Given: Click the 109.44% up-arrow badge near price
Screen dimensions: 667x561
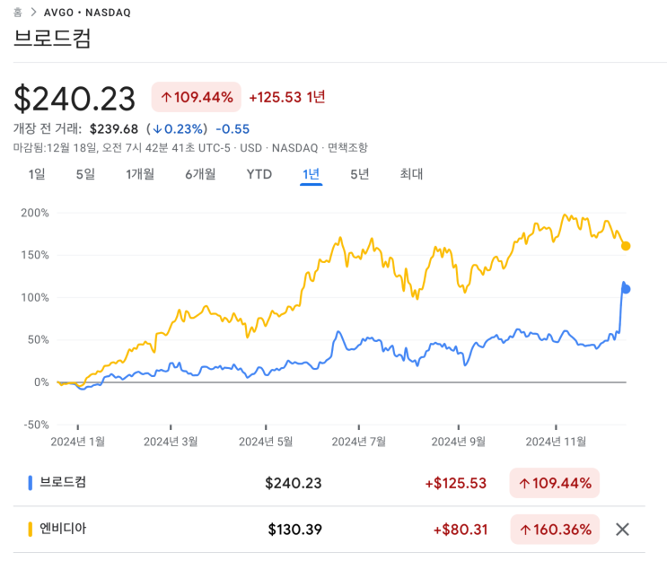Looking at the screenshot, I should [197, 97].
